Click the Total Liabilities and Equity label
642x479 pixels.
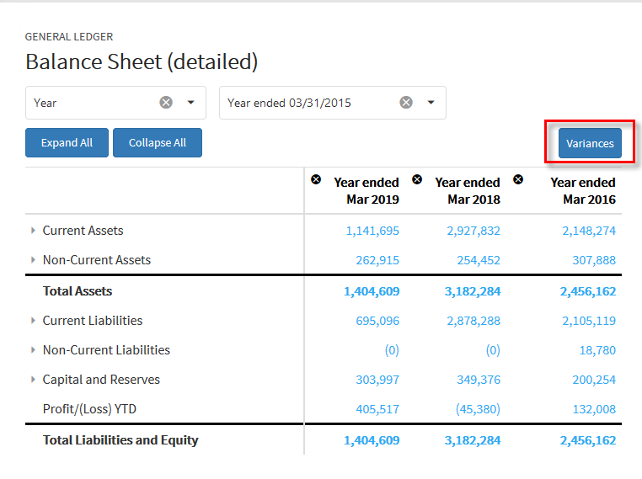pyautogui.click(x=120, y=440)
